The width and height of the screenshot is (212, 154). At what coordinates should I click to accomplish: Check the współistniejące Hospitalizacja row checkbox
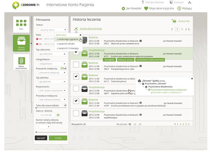pos(76,113)
